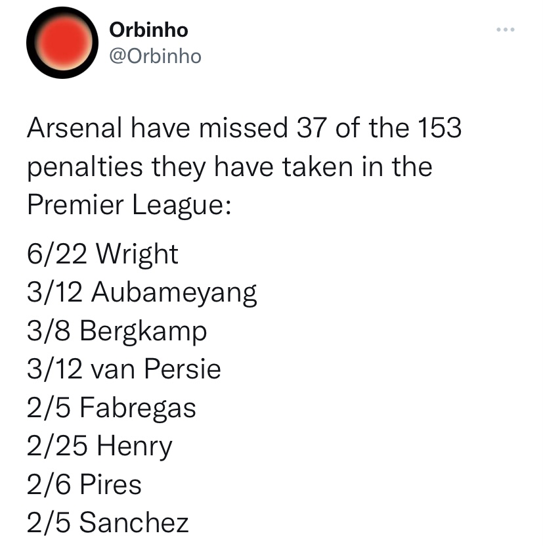The height and width of the screenshot is (546, 543).
Task: Click the @Orbinho handle
Action: click(x=154, y=57)
